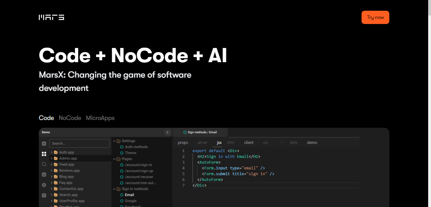Switch to the MicroApps tab
Image resolution: width=431 pixels, height=207 pixels.
pyautogui.click(x=100, y=118)
